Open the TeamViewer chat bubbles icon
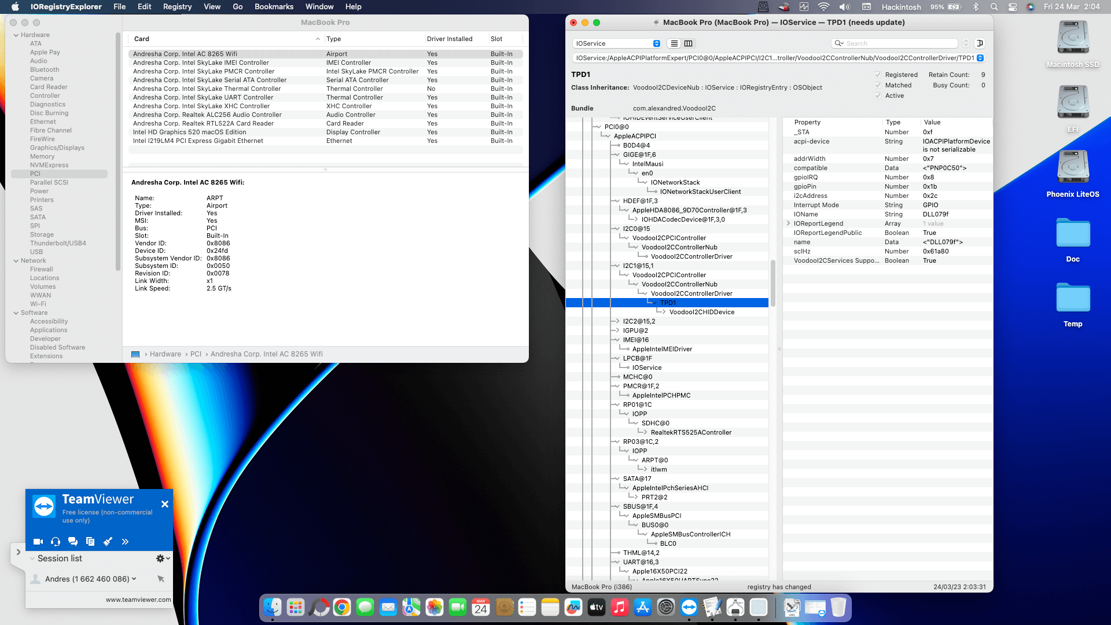The height and width of the screenshot is (625, 1111). (x=73, y=542)
